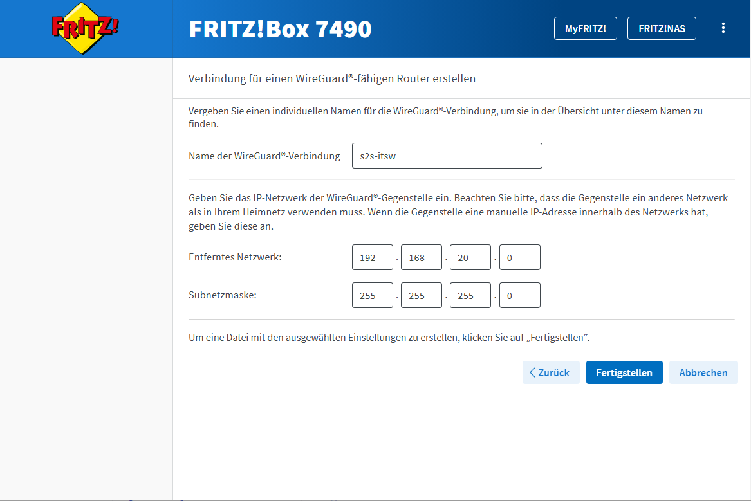Image resolution: width=751 pixels, height=501 pixels.
Task: Select last octet 0 of remote network
Action: point(519,257)
